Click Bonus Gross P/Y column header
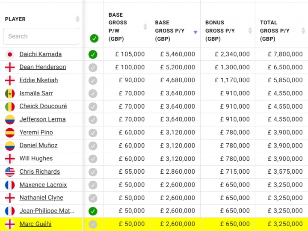Screen dimensions: 308x231 click(220, 30)
